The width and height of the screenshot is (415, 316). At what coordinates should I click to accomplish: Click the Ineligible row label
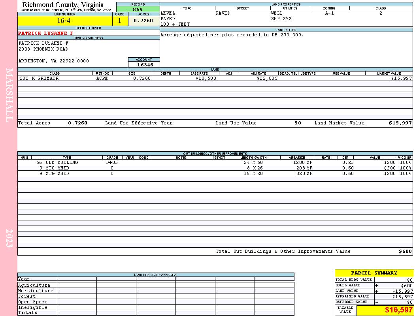coord(32,308)
